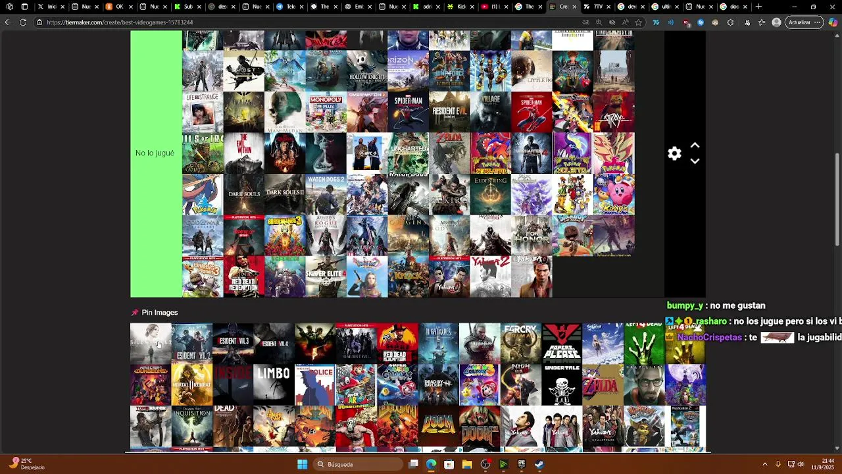Open the weather widget showing 25°C
842x474 pixels.
(x=27, y=464)
